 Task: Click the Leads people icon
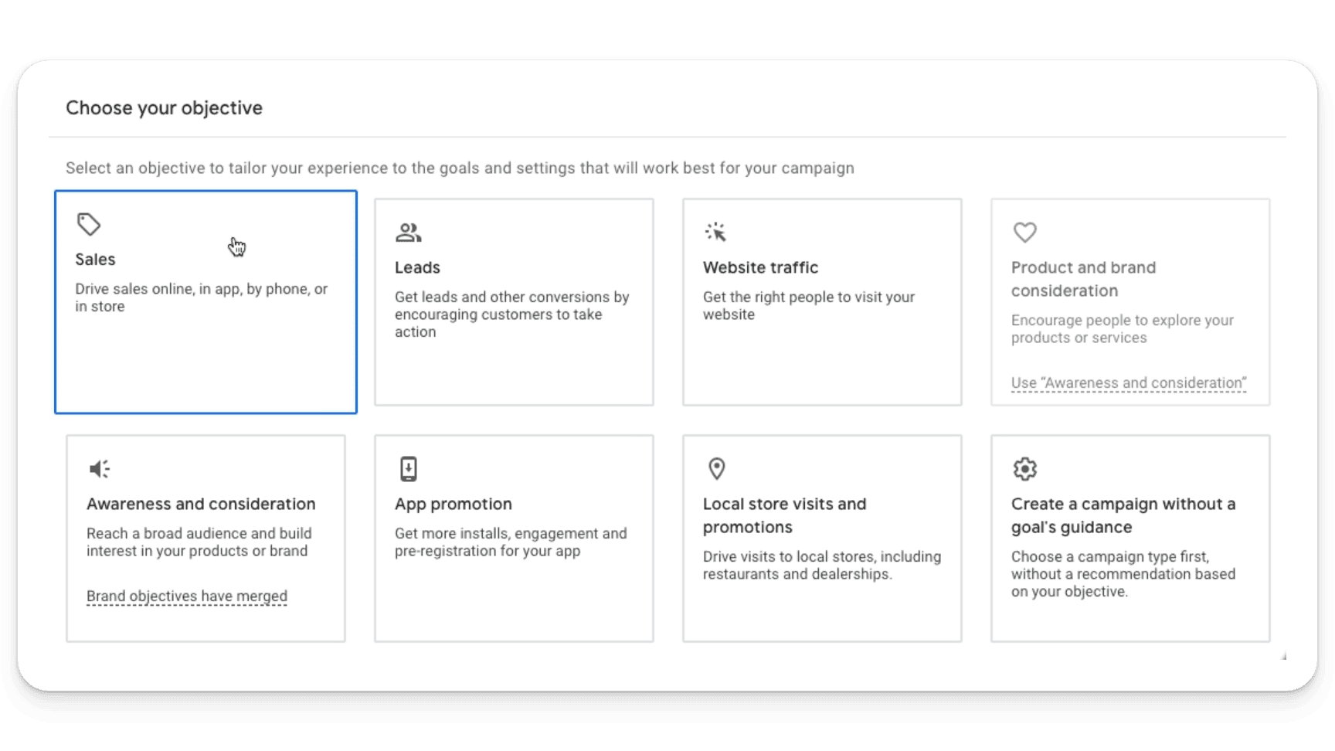point(409,232)
